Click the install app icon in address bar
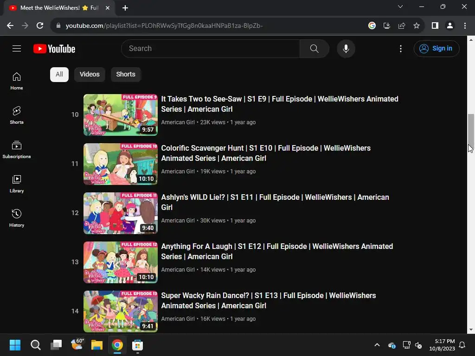This screenshot has width=475, height=356. (387, 26)
